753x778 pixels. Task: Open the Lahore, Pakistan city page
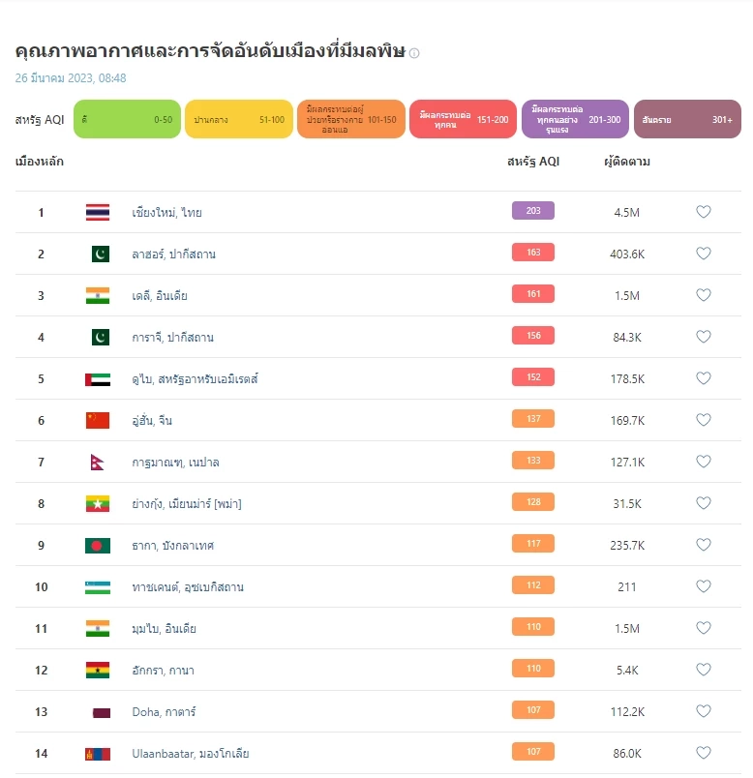click(174, 253)
